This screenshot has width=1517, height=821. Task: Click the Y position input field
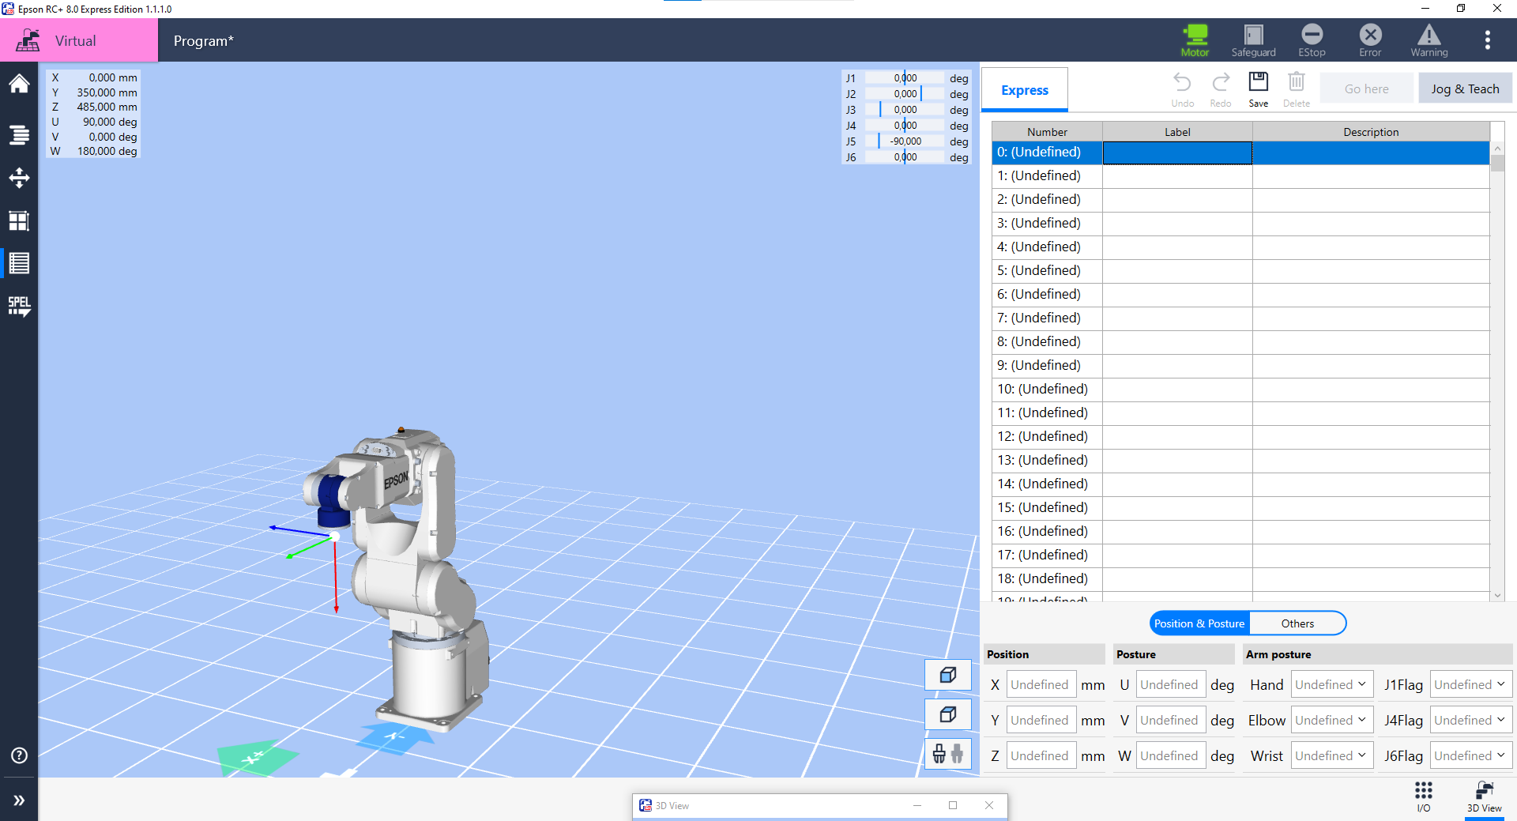coord(1041,721)
